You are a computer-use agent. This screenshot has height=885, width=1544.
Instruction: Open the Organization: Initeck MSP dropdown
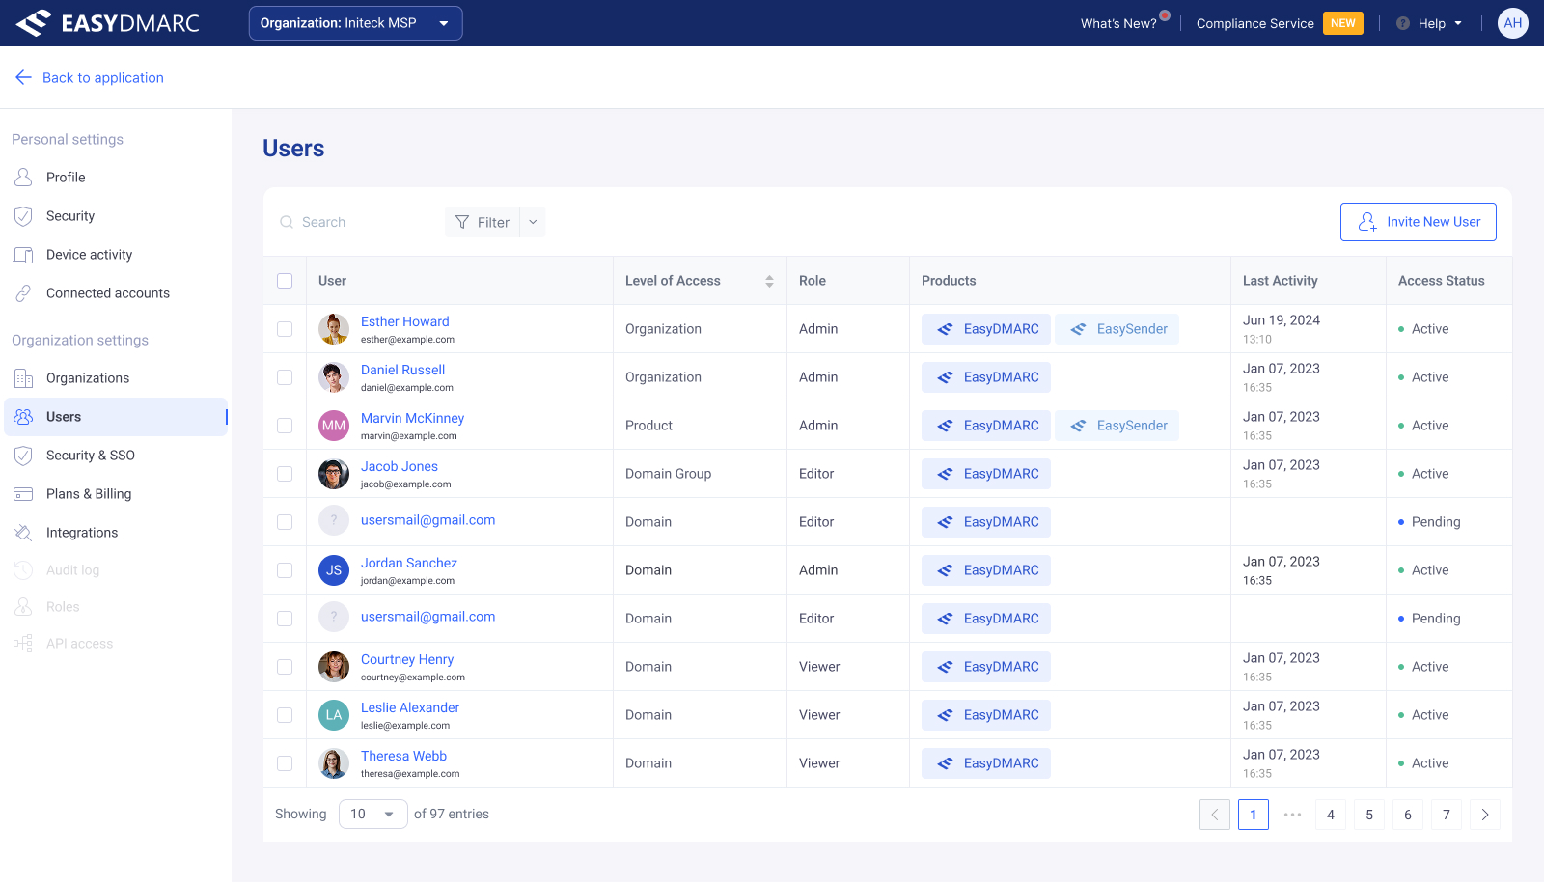click(x=355, y=23)
